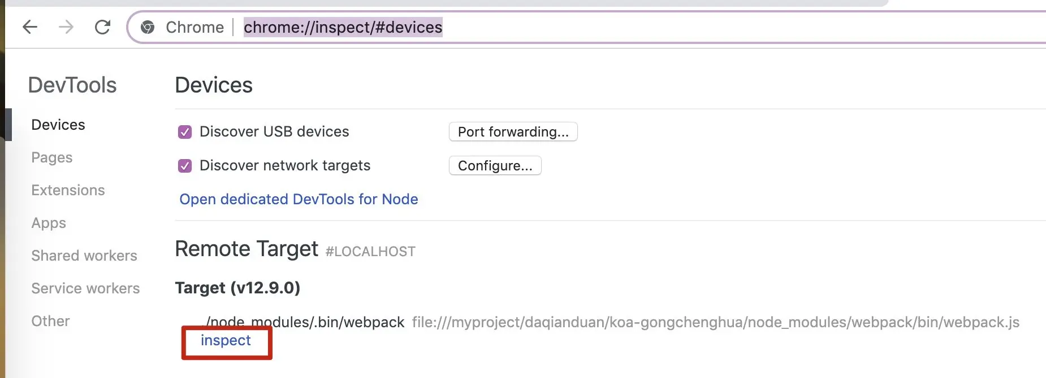
Task: Go to the Extensions section
Action: coord(68,190)
